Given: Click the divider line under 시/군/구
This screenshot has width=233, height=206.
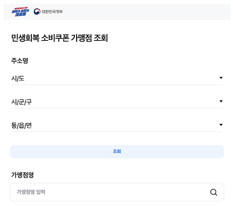Looking at the screenshot, I should pyautogui.click(x=117, y=108).
